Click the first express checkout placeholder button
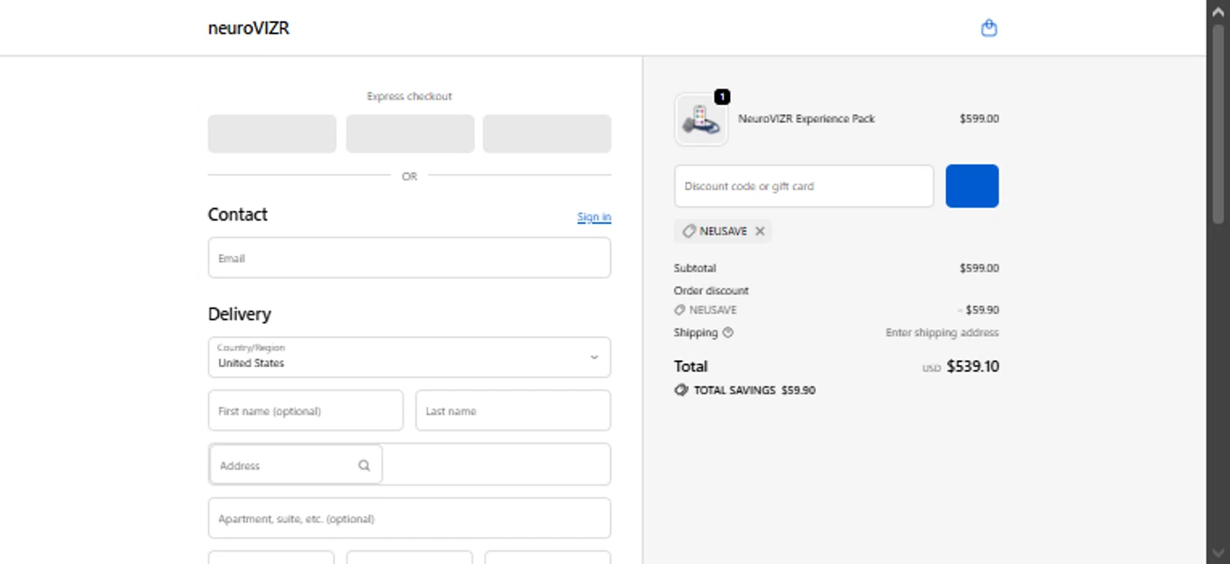 pyautogui.click(x=272, y=134)
